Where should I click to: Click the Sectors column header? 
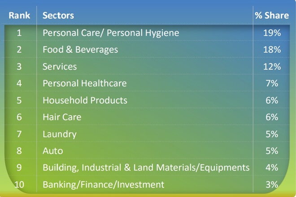tap(58, 16)
